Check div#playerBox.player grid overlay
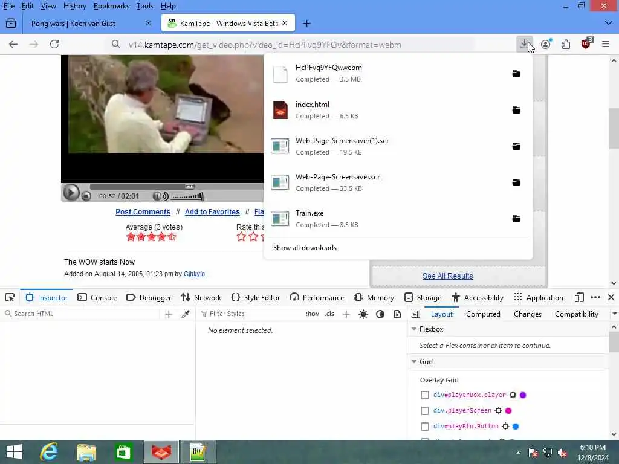This screenshot has width=619, height=464. pos(425,395)
